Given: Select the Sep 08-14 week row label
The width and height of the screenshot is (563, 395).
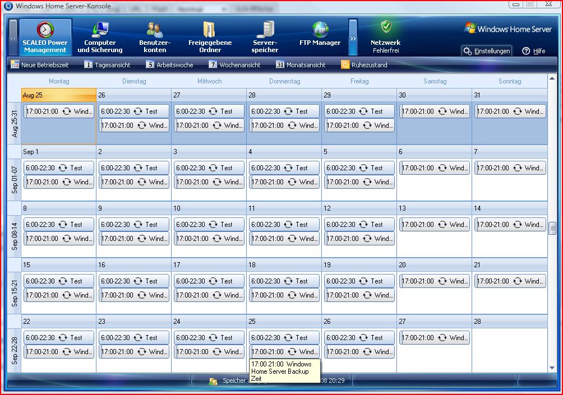Looking at the screenshot, I should pos(15,236).
